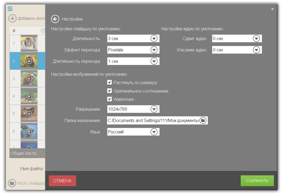282x194 pixels.
Task: Play slide 1 thumbnail
Action: (x=29, y=43)
